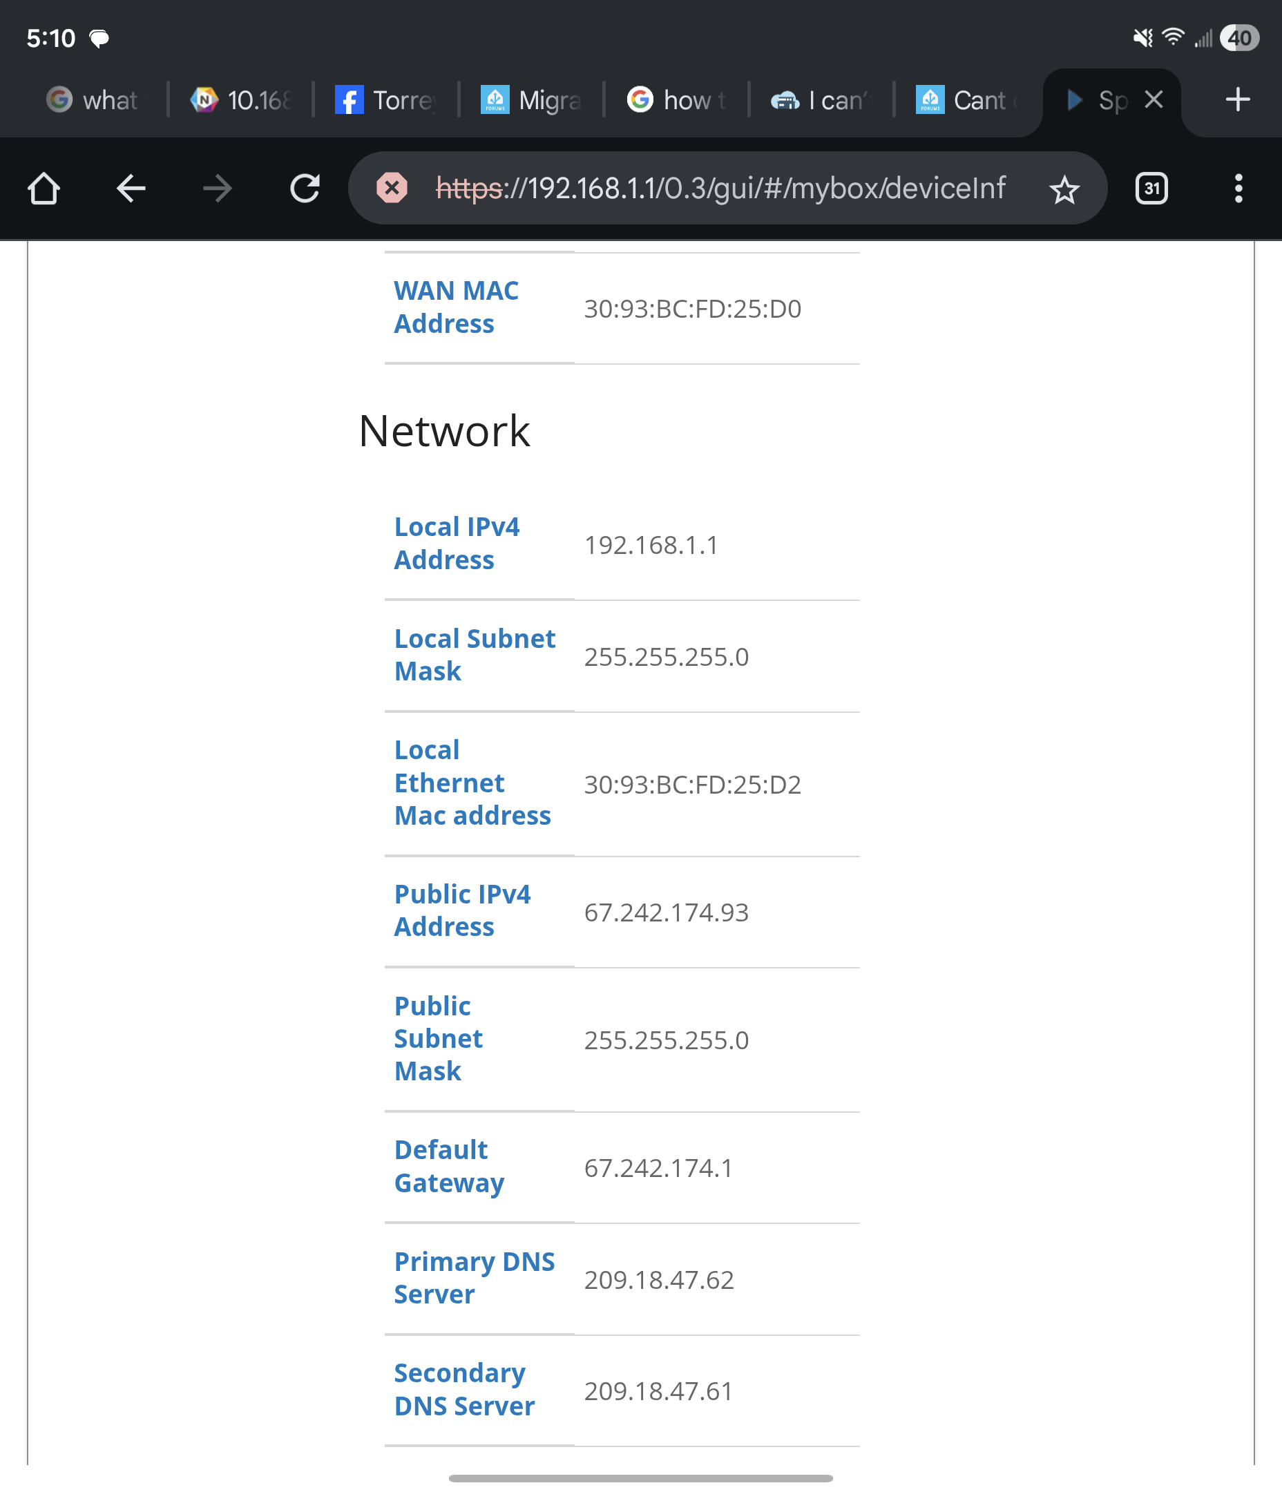Viewport: 1282px width, 1492px height.
Task: Reload the current page
Action: point(303,189)
